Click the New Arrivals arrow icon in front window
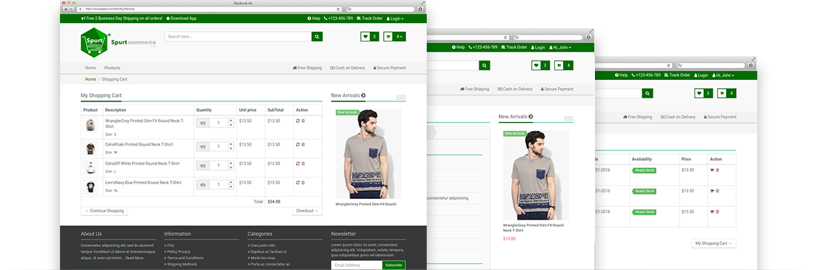Image resolution: width=815 pixels, height=270 pixels. [363, 95]
